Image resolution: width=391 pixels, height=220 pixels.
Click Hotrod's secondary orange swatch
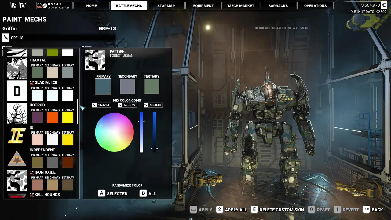coord(53,118)
